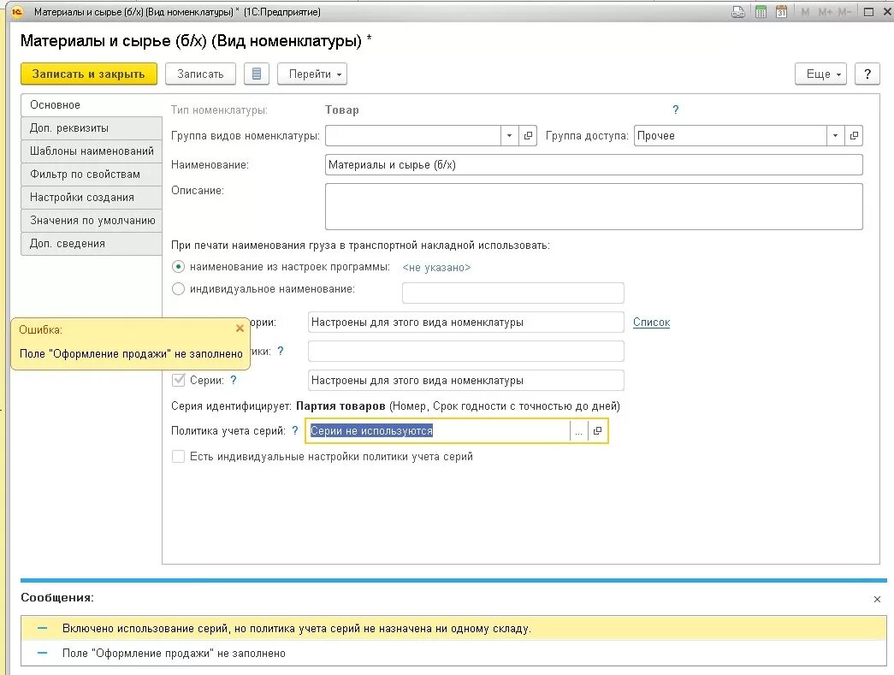Open the help button with question mark
The width and height of the screenshot is (894, 675).
point(867,74)
